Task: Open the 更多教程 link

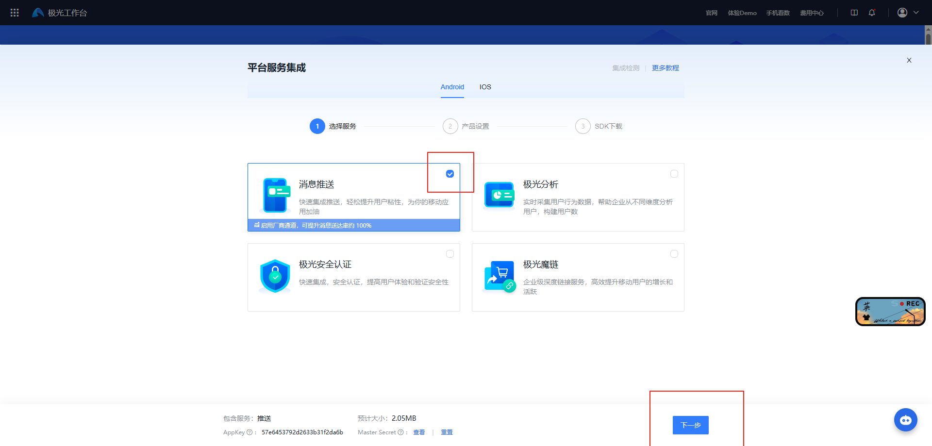Action: (x=666, y=68)
